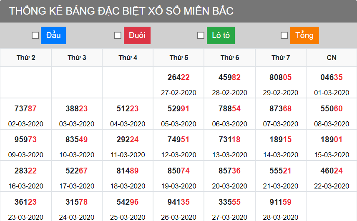Check the Lô tô checkbox

[201, 35]
